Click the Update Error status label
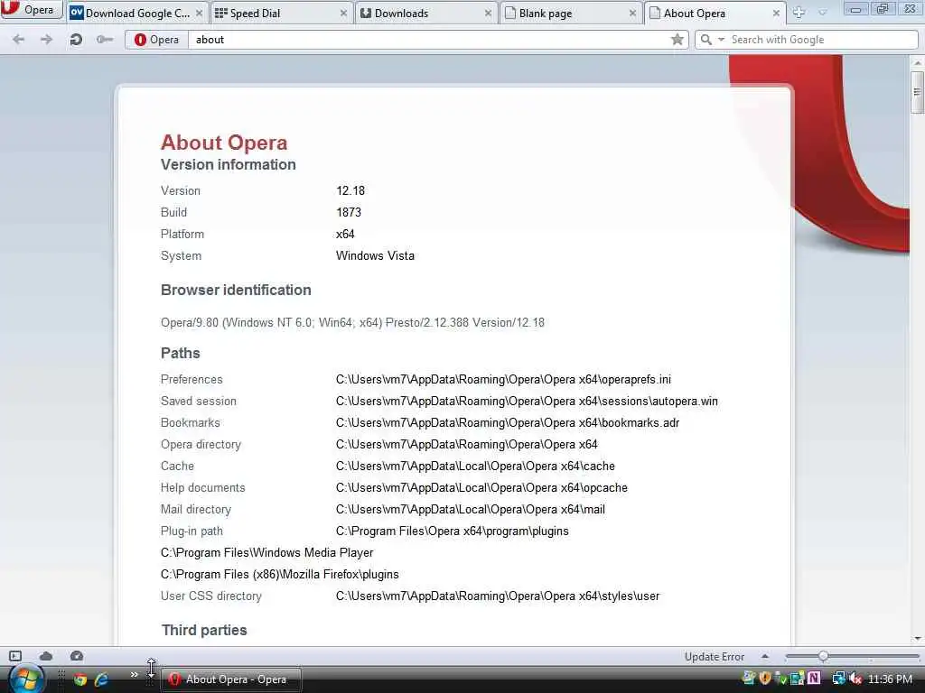The image size is (925, 693). (714, 657)
